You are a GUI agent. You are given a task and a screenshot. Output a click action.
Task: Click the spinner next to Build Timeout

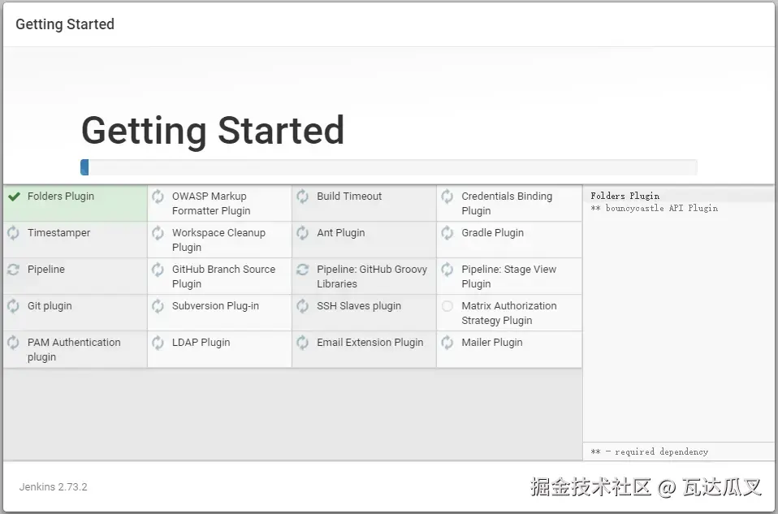click(x=302, y=196)
